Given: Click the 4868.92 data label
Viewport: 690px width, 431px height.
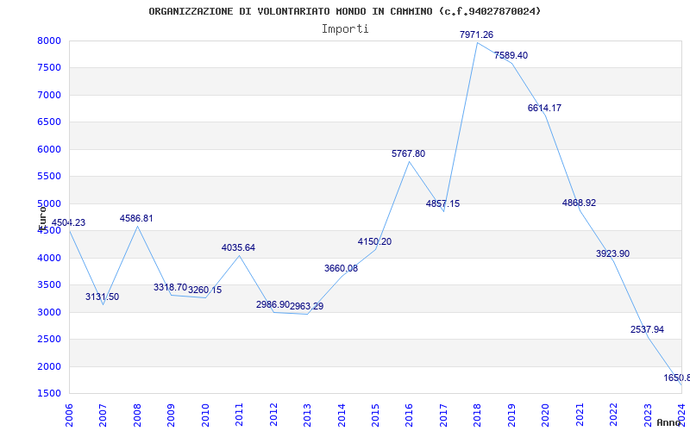Looking at the screenshot, I should tap(579, 203).
